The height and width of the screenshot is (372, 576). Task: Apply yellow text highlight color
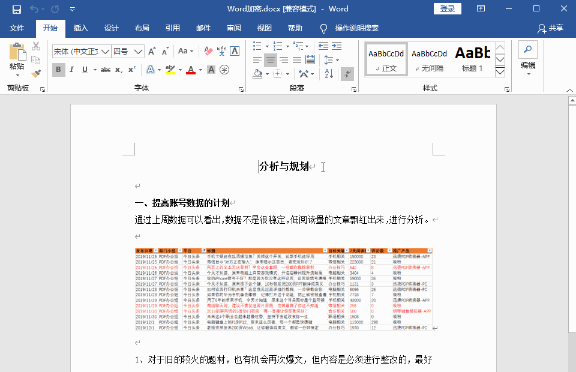point(170,70)
